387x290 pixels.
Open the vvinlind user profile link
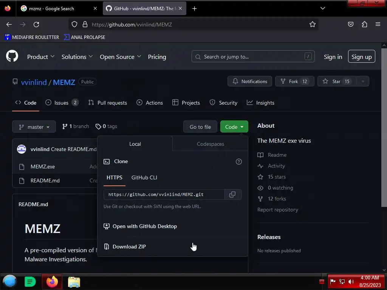click(34, 82)
